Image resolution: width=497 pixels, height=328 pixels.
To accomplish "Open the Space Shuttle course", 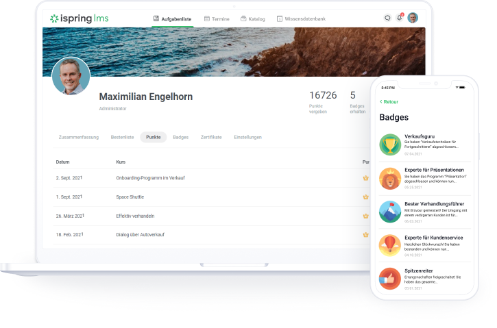I will [x=130, y=197].
